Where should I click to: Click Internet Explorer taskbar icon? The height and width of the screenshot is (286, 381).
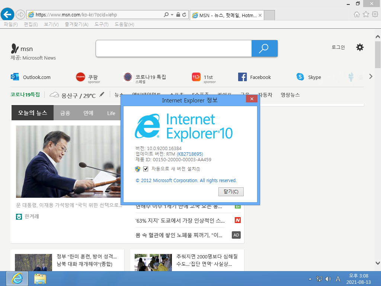[x=17, y=279]
